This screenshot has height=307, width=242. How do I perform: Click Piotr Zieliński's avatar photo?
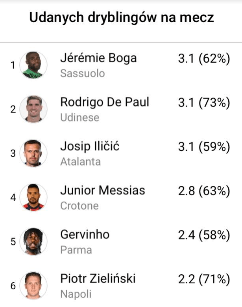33,286
